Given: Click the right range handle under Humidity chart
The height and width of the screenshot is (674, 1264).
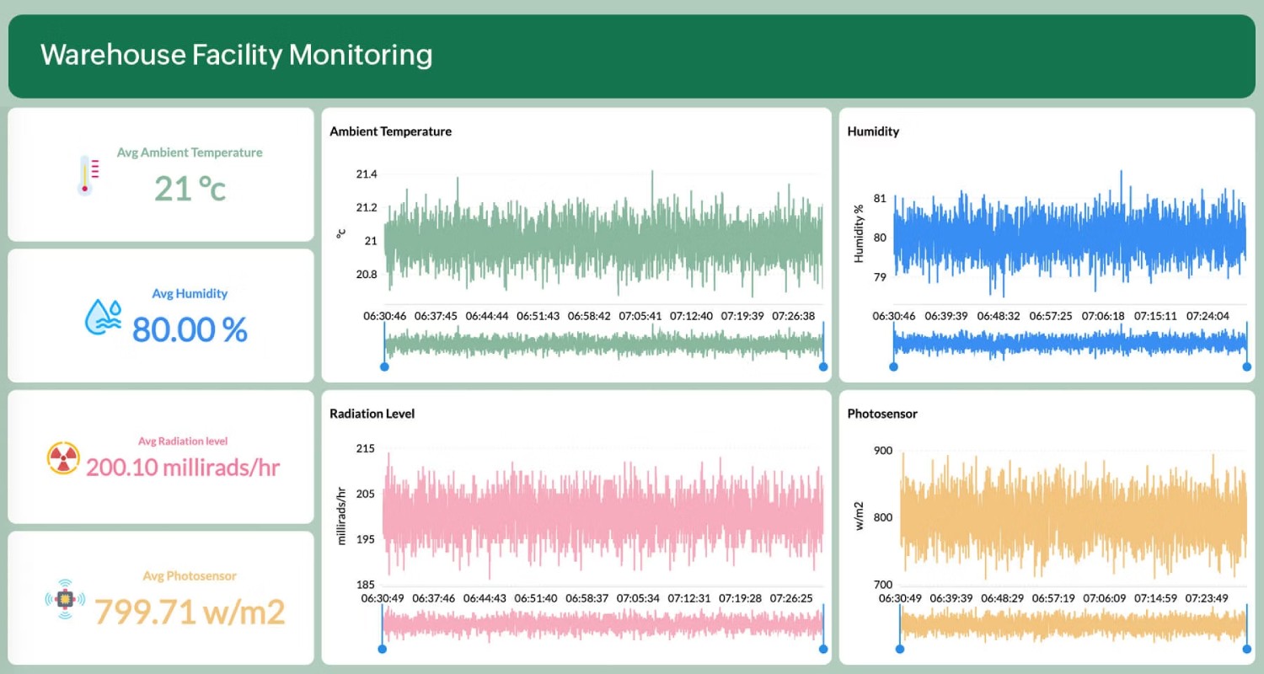Looking at the screenshot, I should [1247, 366].
